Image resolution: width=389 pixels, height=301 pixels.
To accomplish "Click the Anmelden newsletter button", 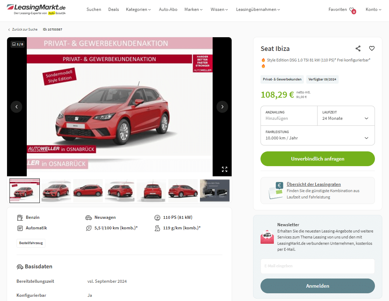I will coord(318,286).
